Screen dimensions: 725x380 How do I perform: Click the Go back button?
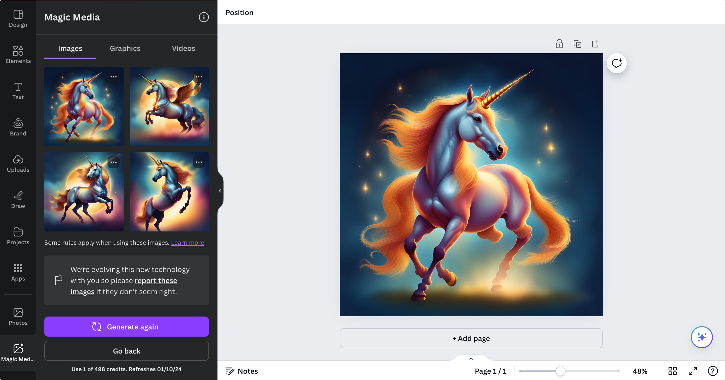(x=126, y=351)
